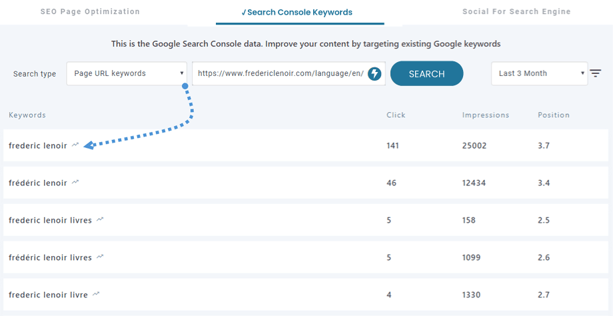613x316 pixels.
Task: Sort by the Click column header
Action: coord(396,115)
